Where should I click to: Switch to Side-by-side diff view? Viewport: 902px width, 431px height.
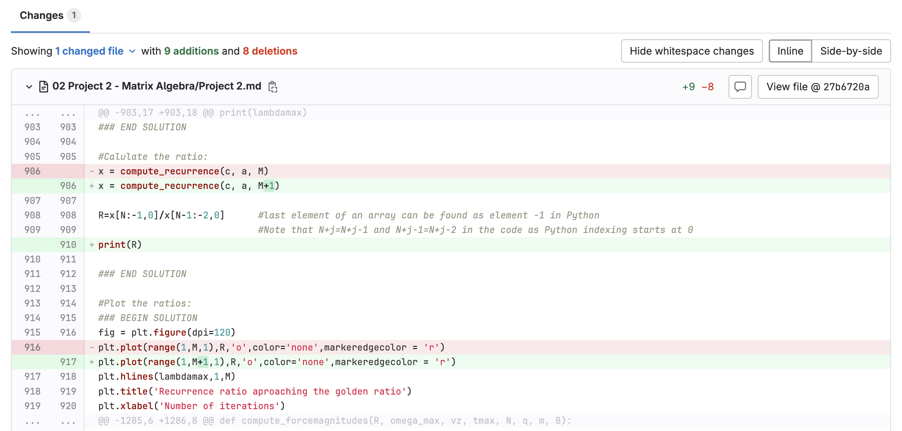tap(851, 51)
